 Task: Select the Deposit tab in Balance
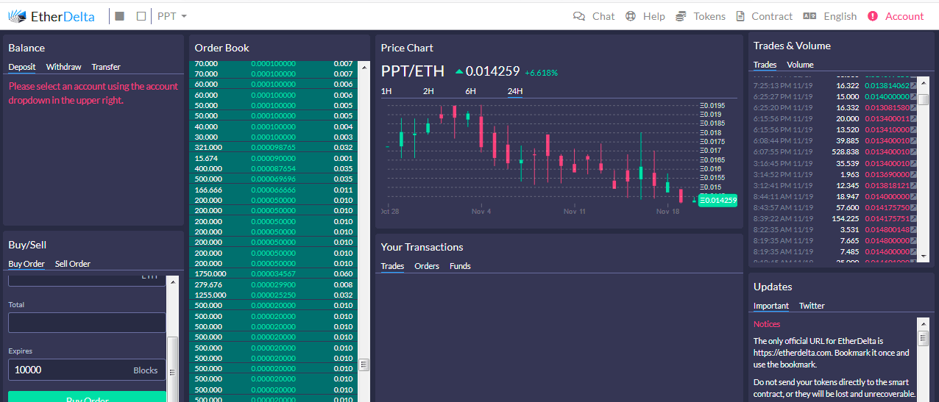(22, 67)
